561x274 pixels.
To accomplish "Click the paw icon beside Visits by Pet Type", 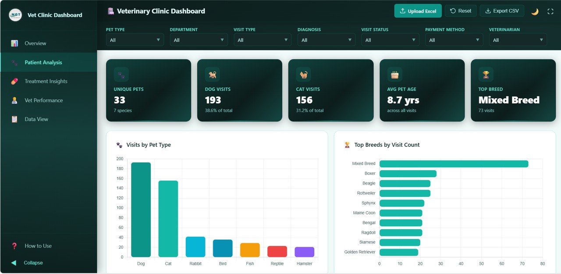I will pyautogui.click(x=118, y=145).
